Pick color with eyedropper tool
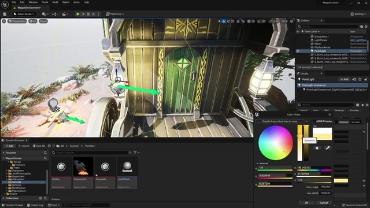 [328, 148]
